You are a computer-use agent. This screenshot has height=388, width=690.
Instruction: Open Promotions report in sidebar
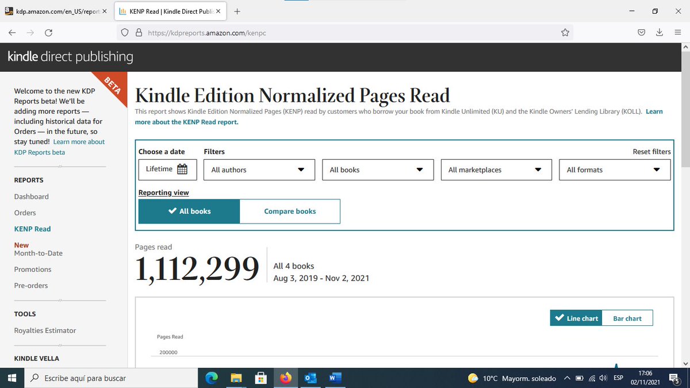pos(33,269)
